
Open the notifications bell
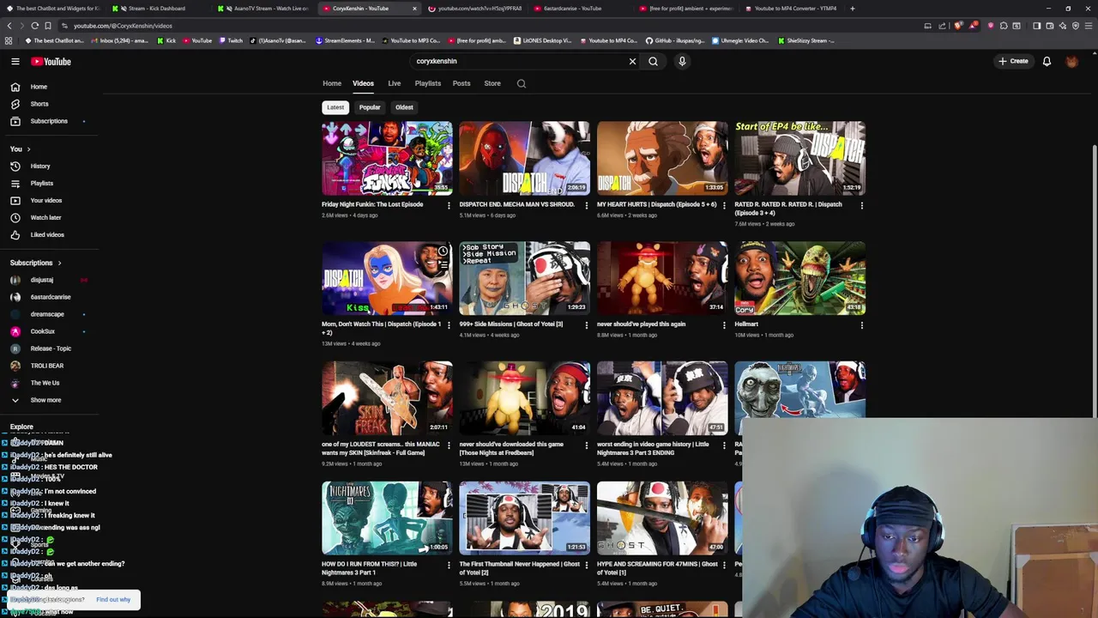(1047, 61)
